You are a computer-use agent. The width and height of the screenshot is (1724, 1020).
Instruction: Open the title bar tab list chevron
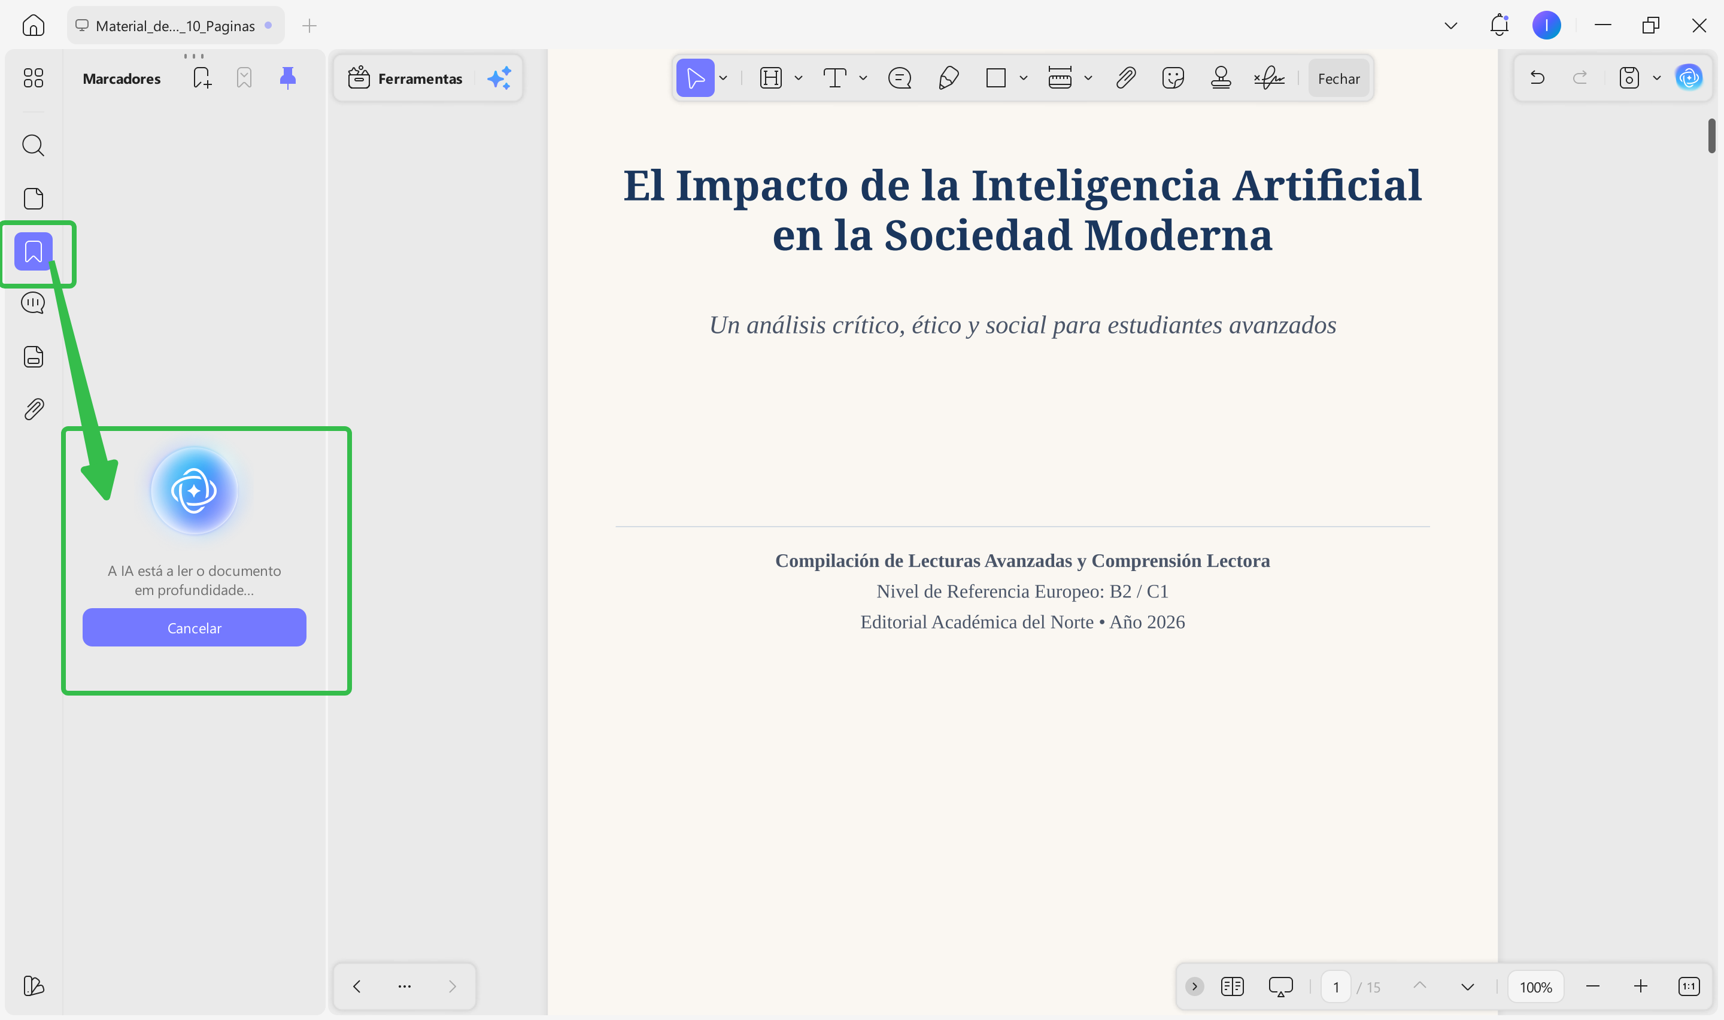click(x=1450, y=25)
